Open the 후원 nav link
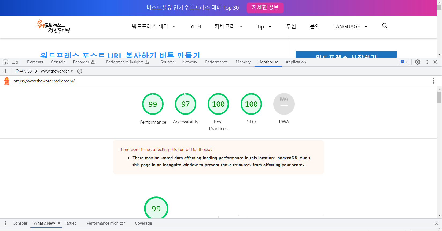Screen dimensions: 442x231 (291, 26)
